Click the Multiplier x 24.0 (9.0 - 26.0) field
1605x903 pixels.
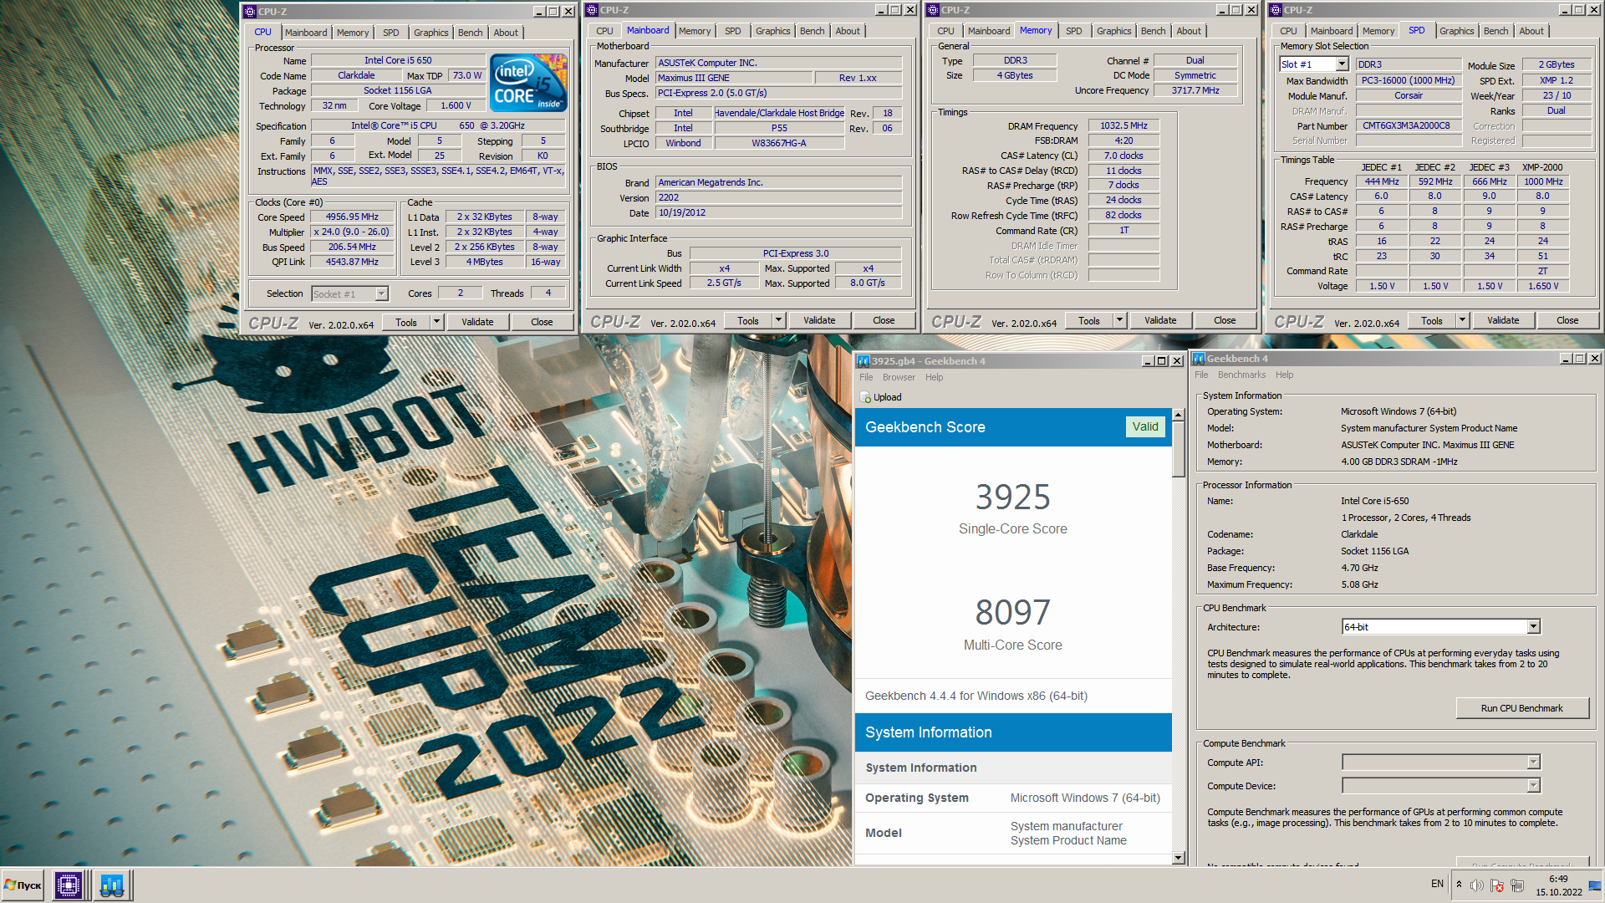(352, 232)
